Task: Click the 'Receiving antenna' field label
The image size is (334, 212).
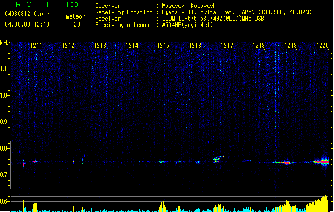Action: click(x=122, y=25)
